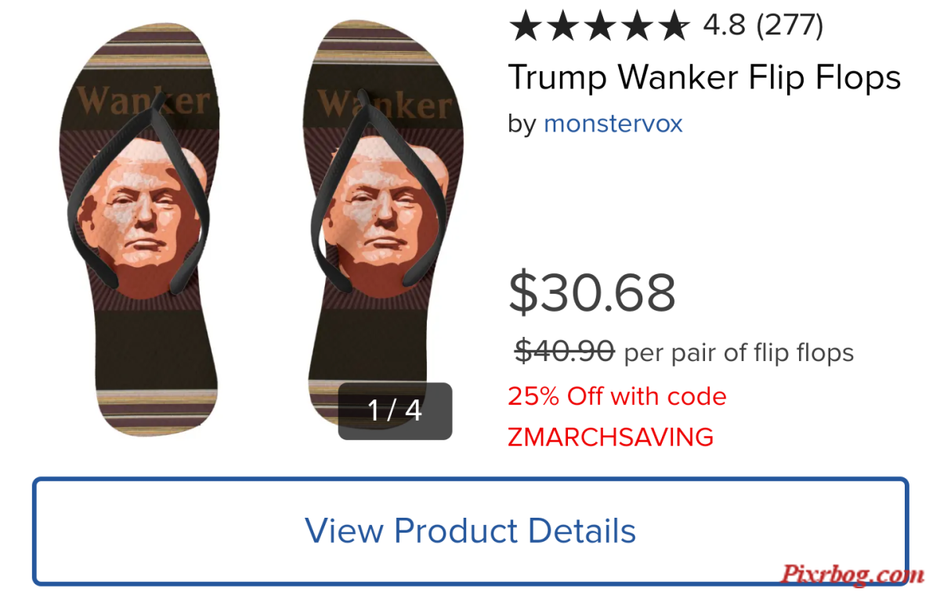
Task: Select the left flip flop image
Action: [x=139, y=231]
